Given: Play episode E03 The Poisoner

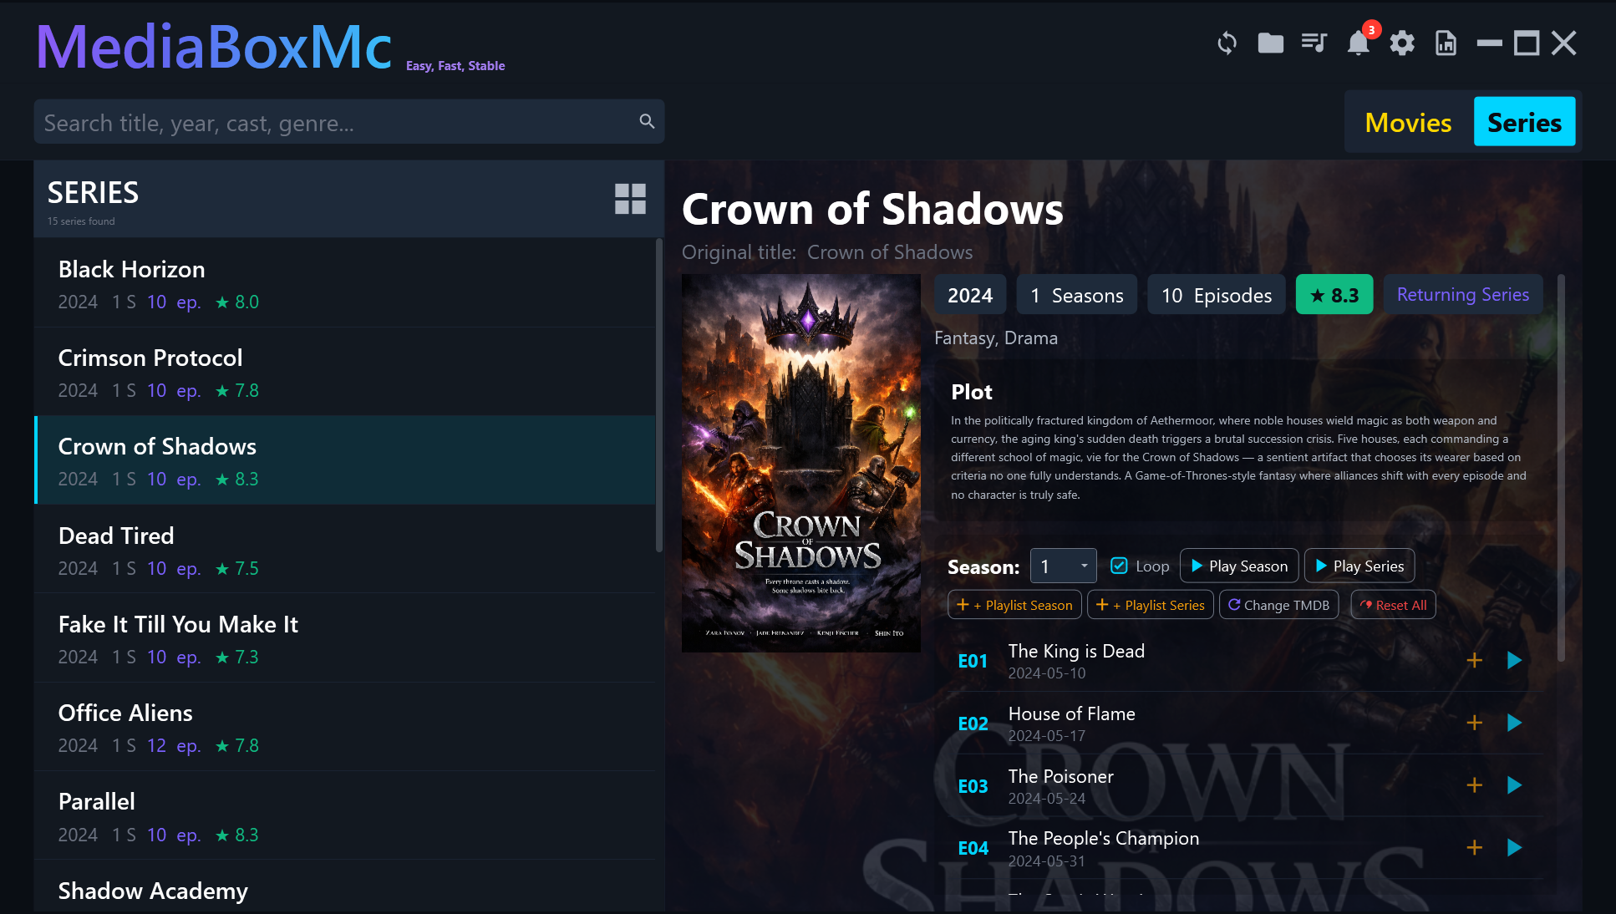Looking at the screenshot, I should coord(1514,785).
